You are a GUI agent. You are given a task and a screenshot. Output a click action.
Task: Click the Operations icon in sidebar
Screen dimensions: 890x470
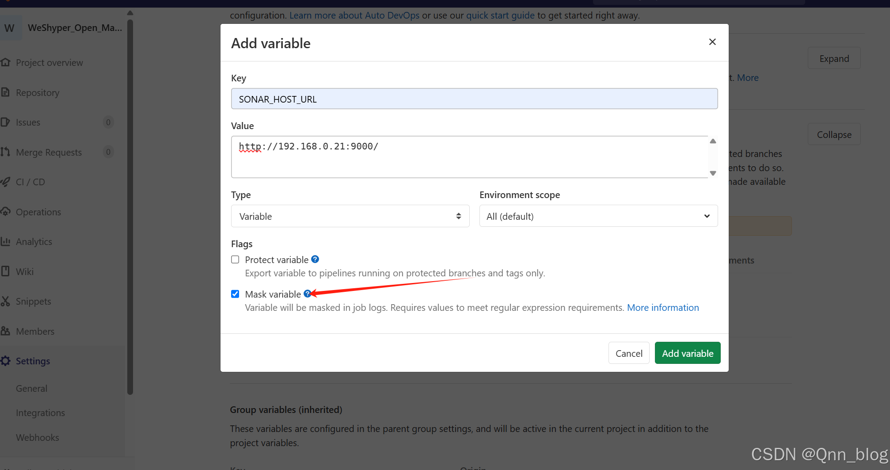click(5, 211)
